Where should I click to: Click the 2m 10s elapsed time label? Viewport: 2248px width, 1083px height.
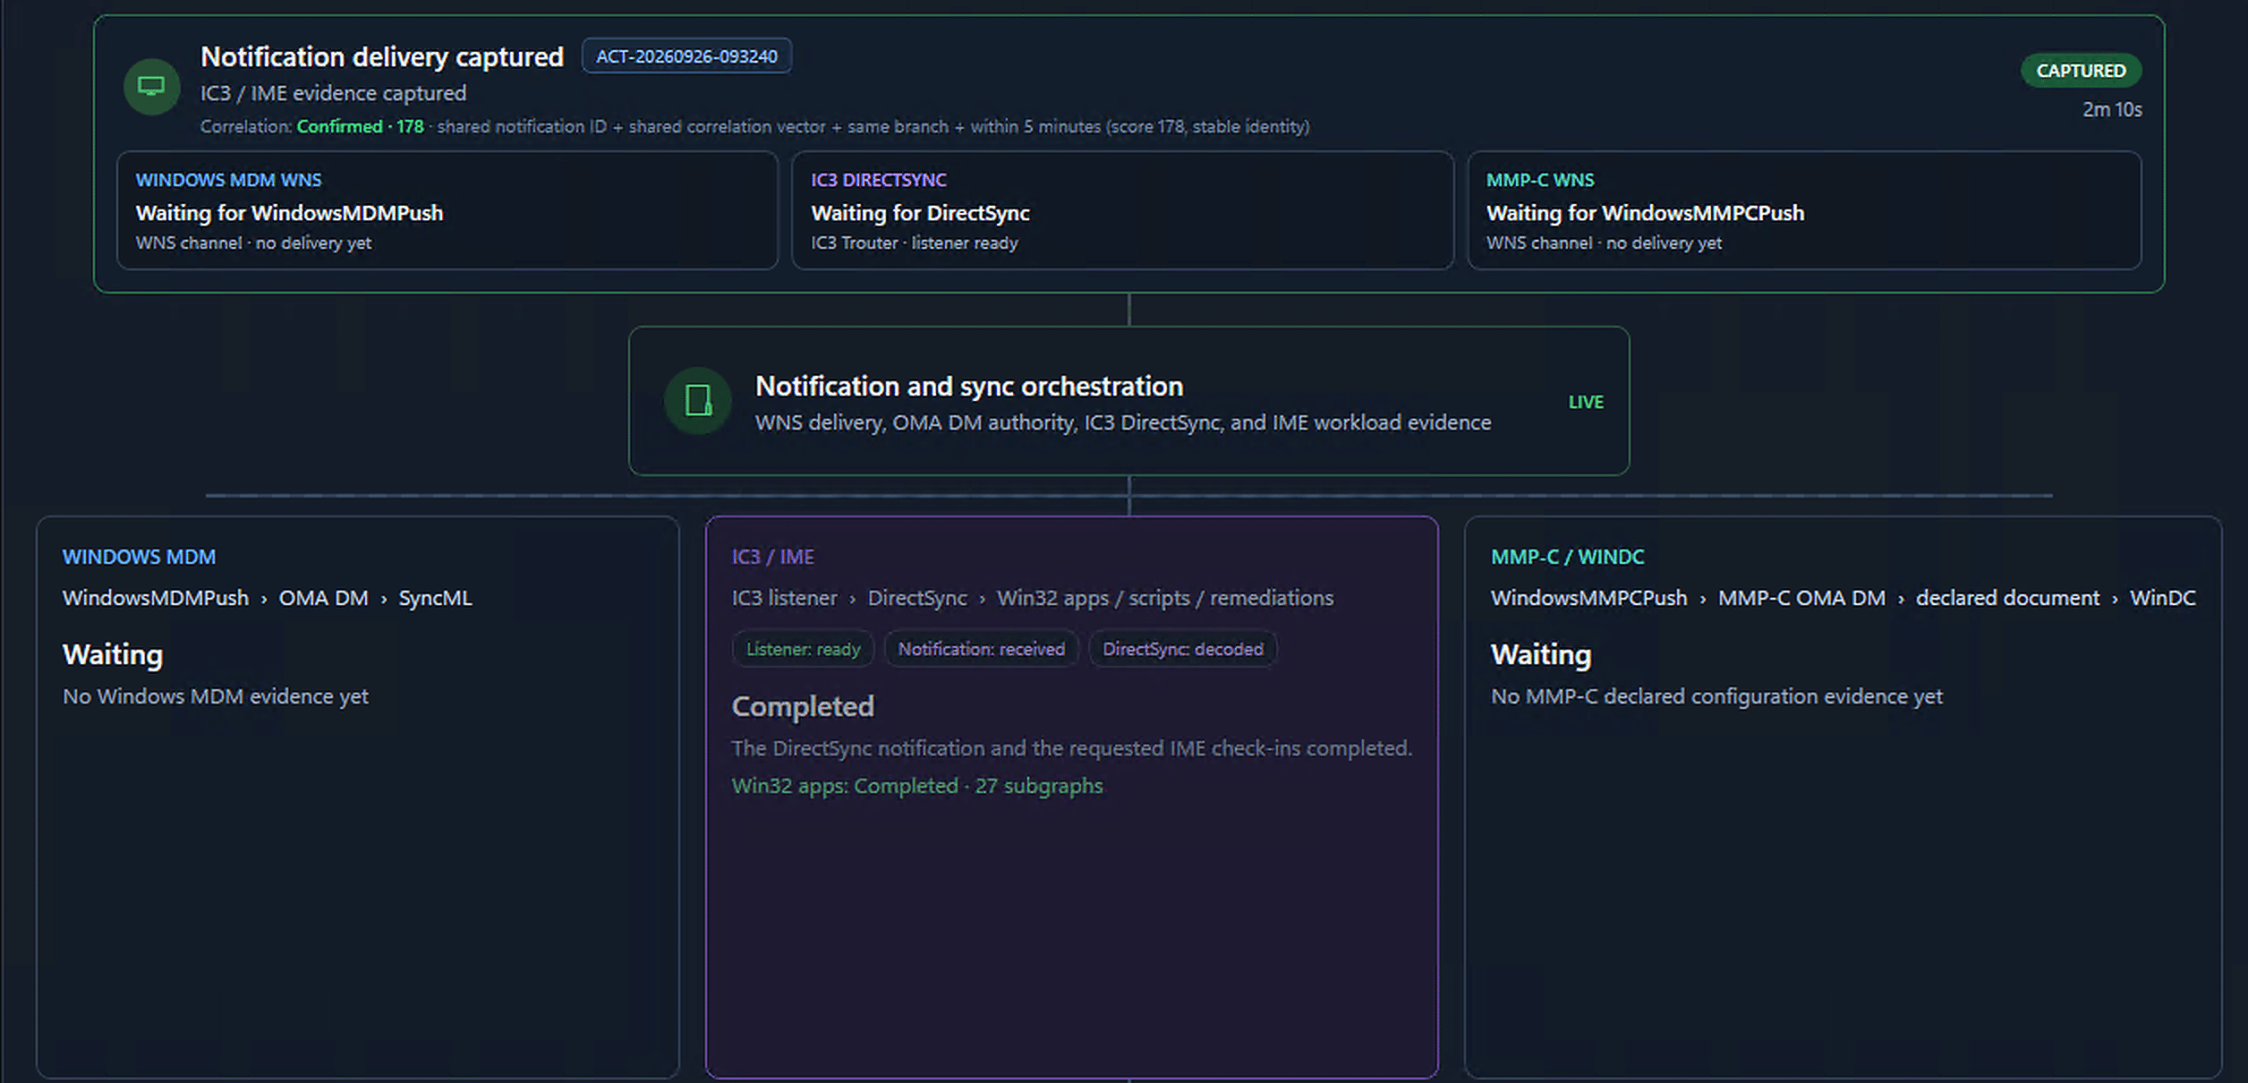pyautogui.click(x=2112, y=109)
